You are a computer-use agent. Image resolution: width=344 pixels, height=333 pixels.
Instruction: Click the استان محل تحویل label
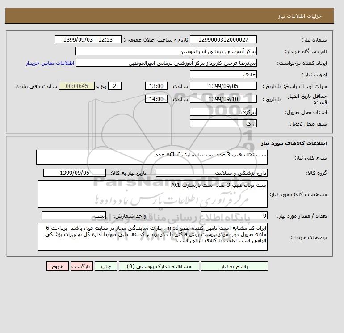[x=306, y=112]
